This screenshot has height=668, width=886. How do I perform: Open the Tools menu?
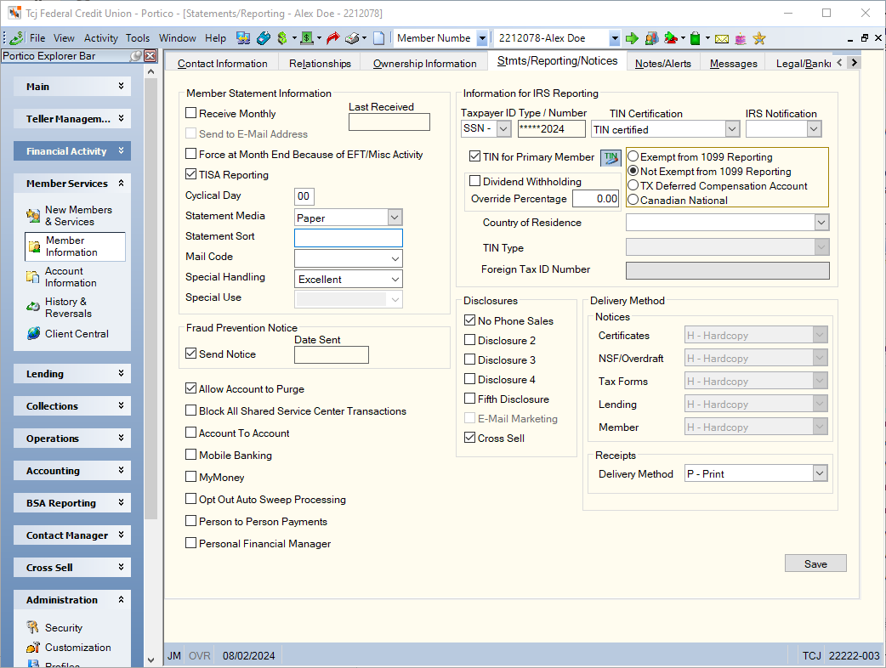point(138,38)
